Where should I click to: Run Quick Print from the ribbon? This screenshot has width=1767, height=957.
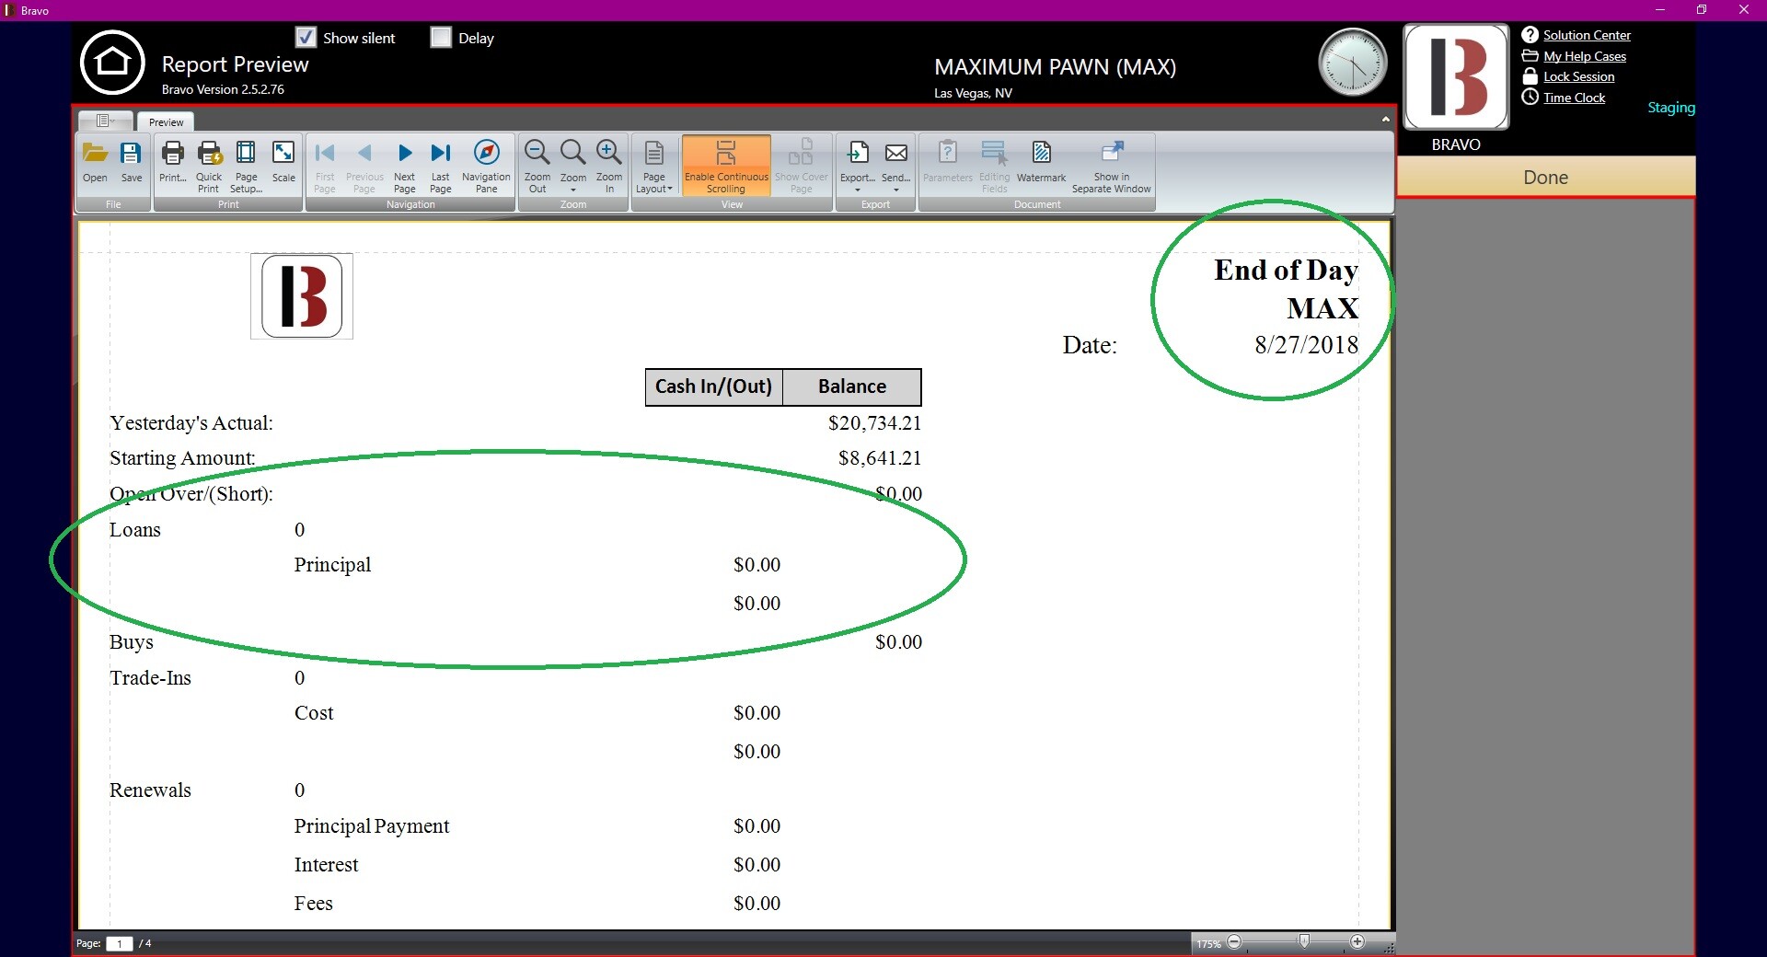coord(209,166)
